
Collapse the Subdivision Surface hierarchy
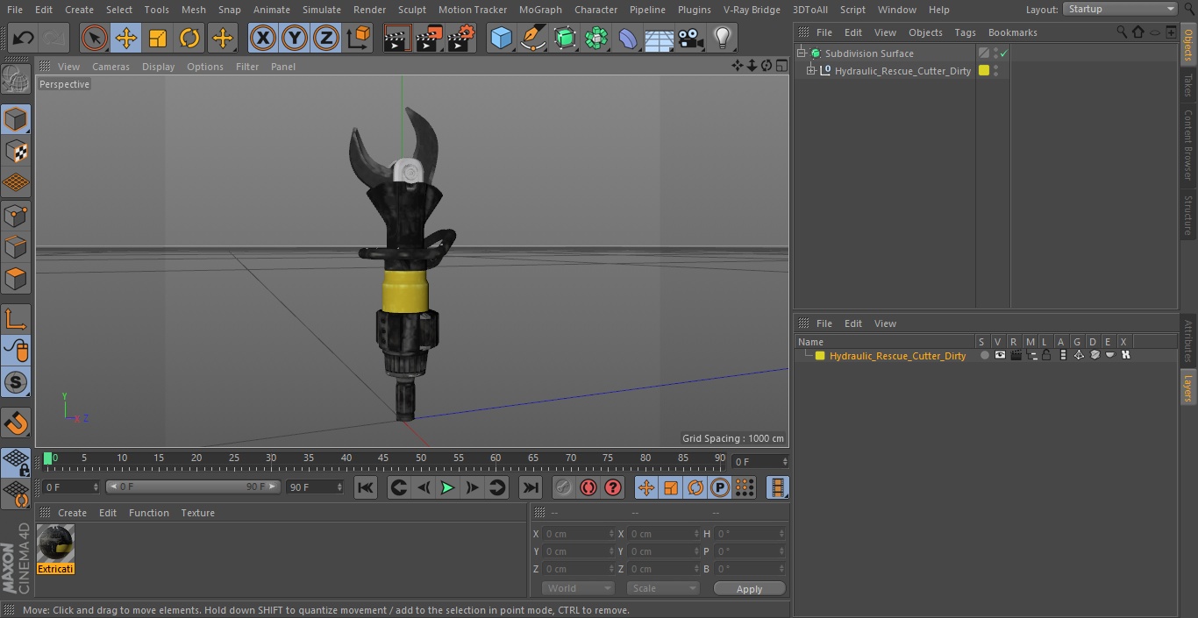tap(801, 53)
